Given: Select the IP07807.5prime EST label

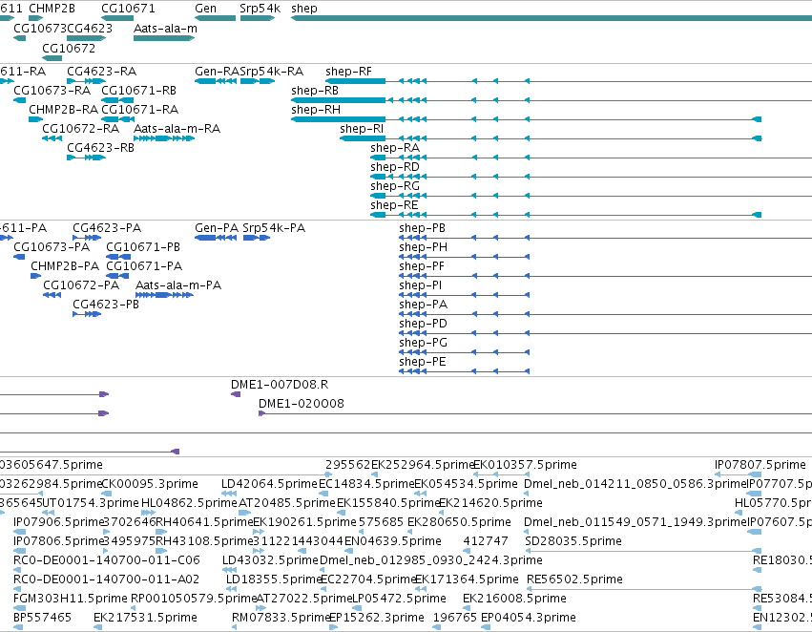Looking at the screenshot, I should click(x=760, y=465).
